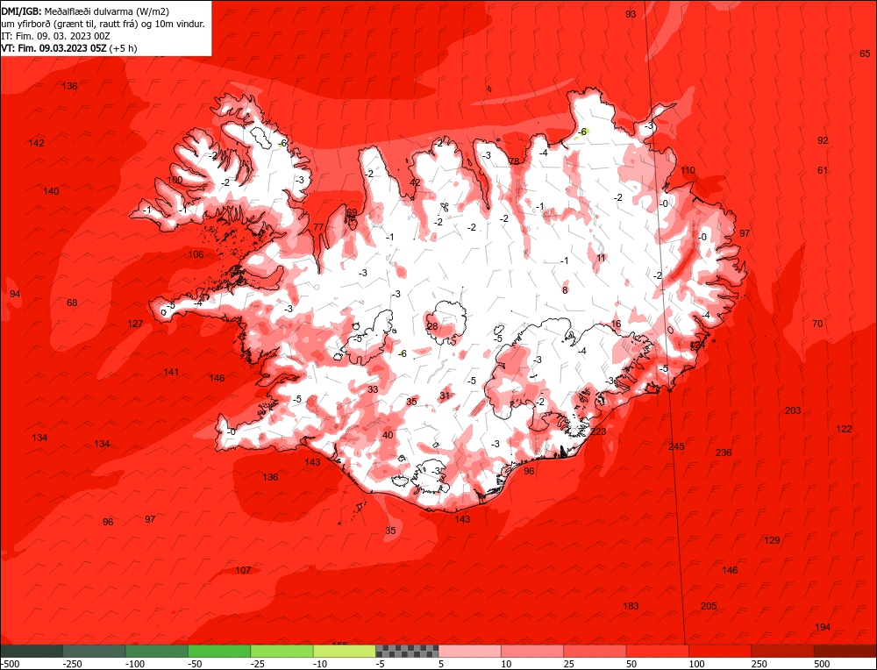This screenshot has width=877, height=670.
Task: Click the sea value 142 west of the Westfjords
Action: point(36,143)
